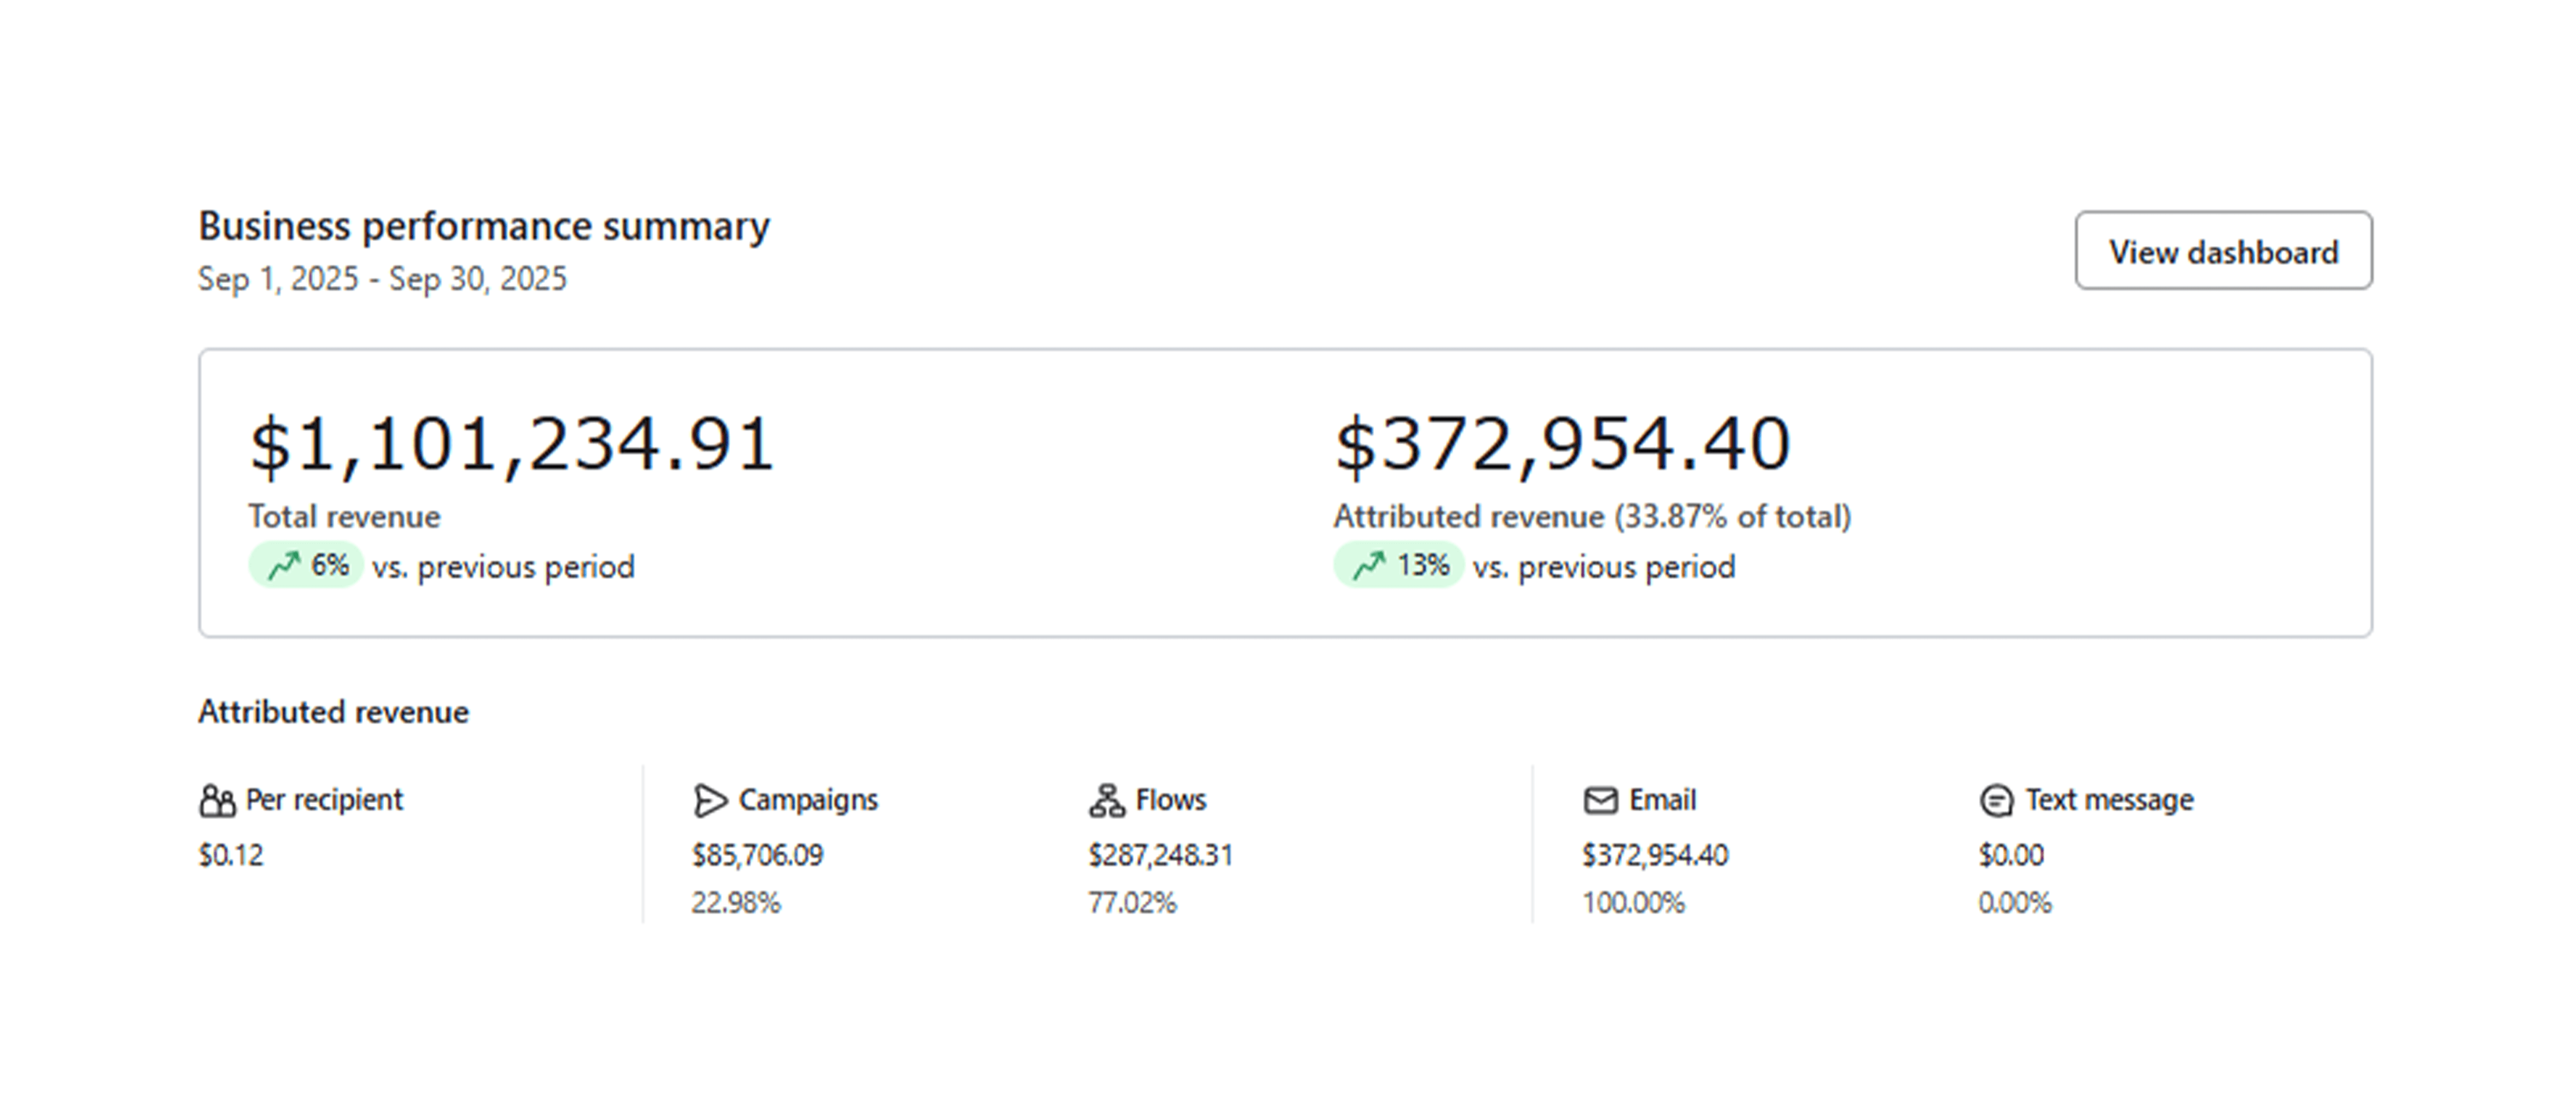Click the Total revenue trend arrow icon
The width and height of the screenshot is (2576, 1118).
[284, 566]
